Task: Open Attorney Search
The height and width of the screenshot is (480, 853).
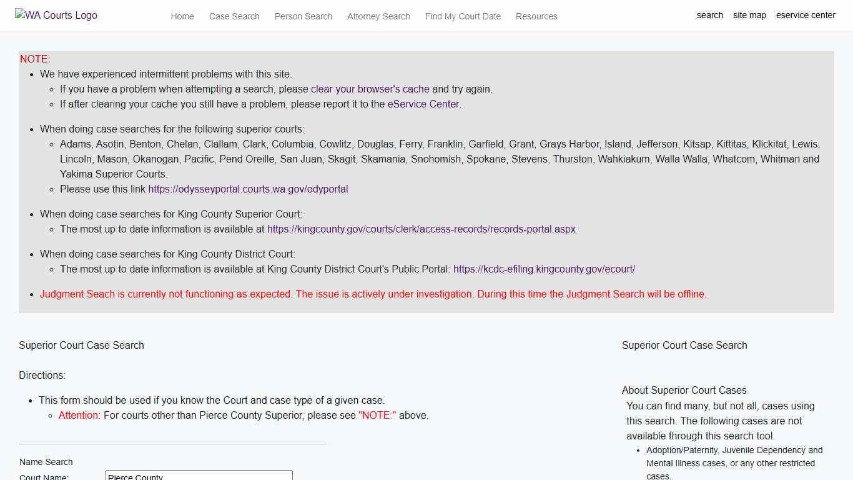Action: [x=378, y=16]
